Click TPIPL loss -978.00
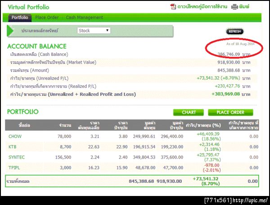The image size is (270, 205). pyautogui.click(x=211, y=165)
